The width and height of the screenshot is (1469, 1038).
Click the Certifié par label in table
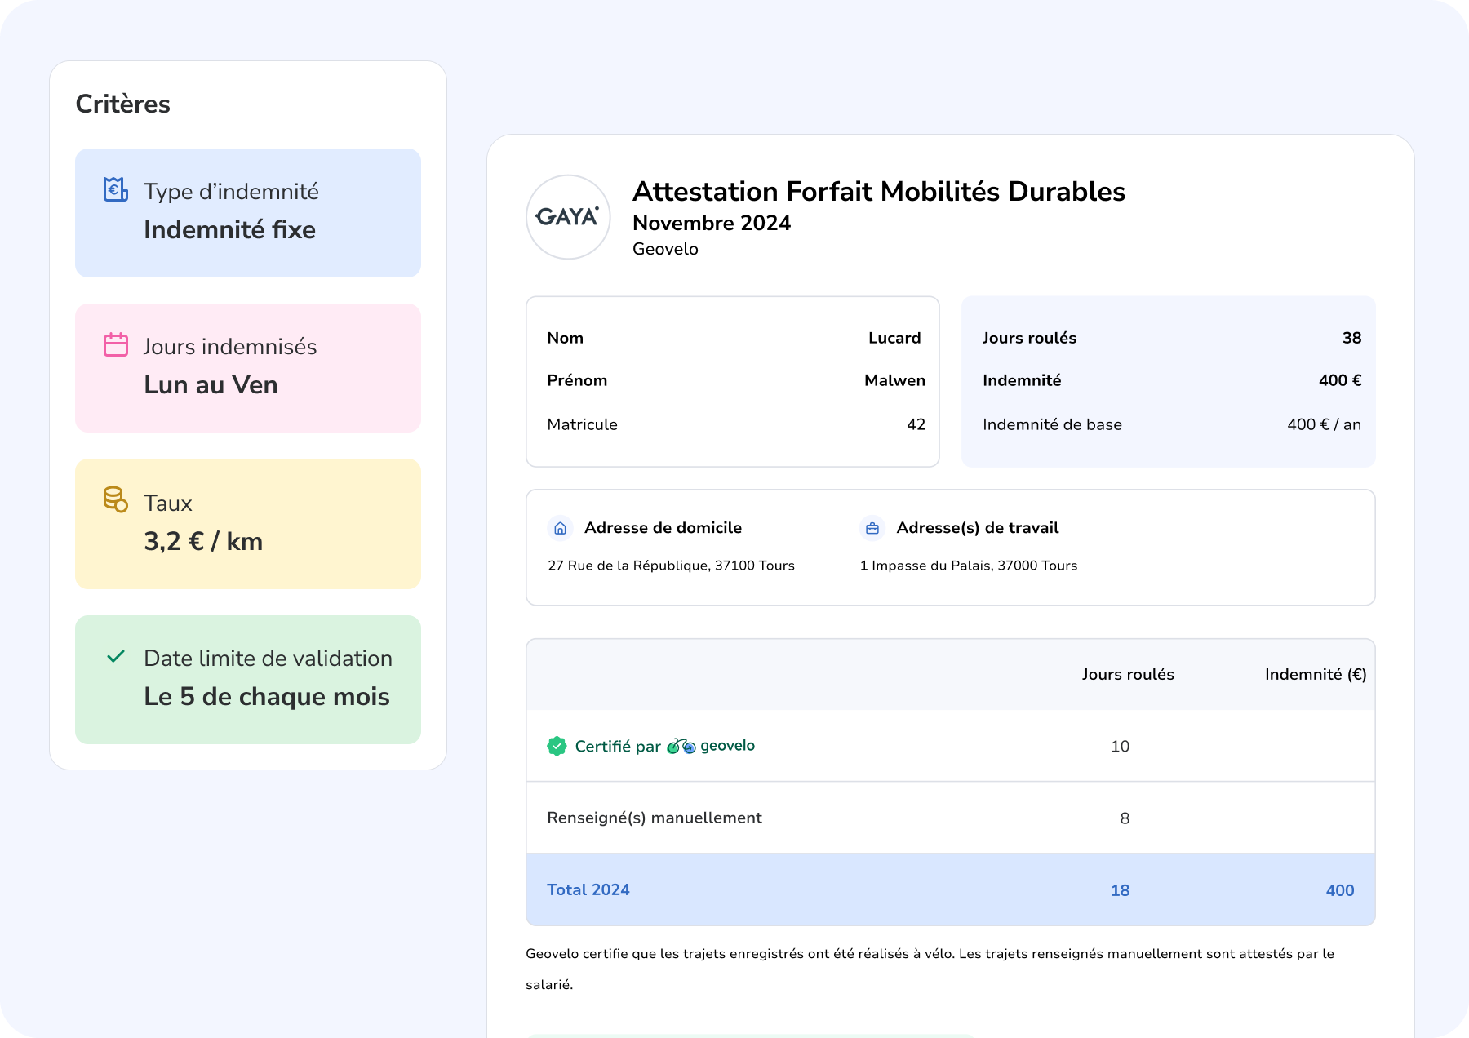coord(618,747)
